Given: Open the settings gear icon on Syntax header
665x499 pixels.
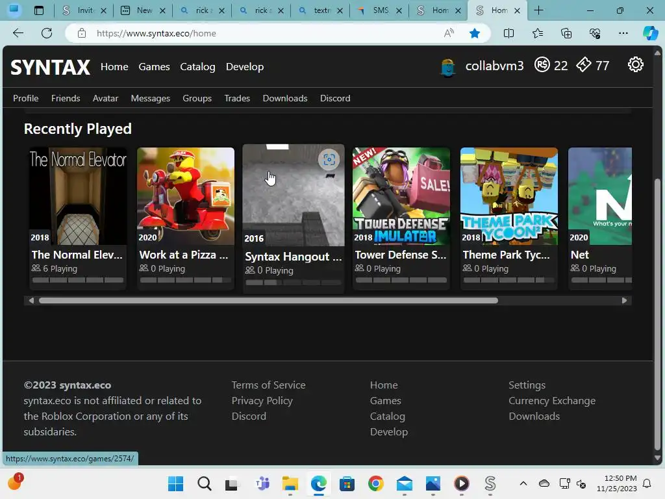Looking at the screenshot, I should tap(635, 65).
